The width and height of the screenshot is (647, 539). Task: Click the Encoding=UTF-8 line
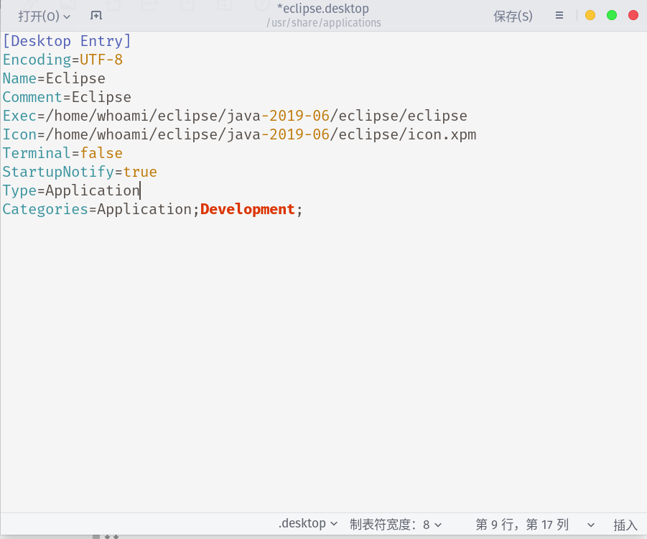(62, 60)
